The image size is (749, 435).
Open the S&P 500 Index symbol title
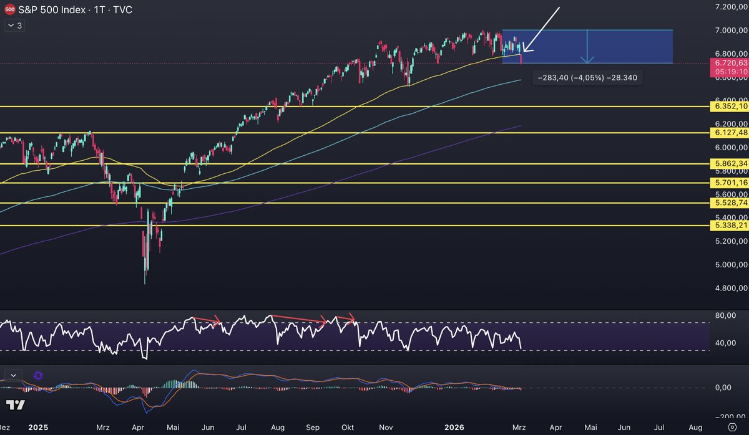point(51,10)
